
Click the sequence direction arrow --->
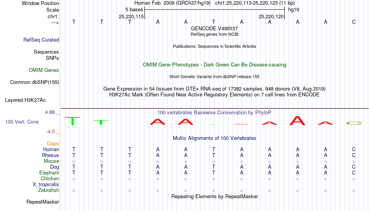55,23
